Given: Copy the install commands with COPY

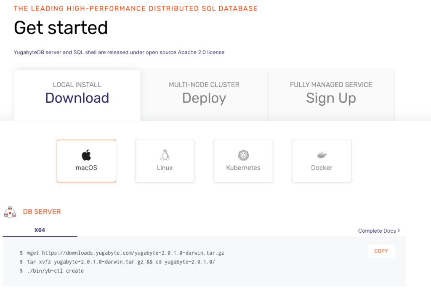Looking at the screenshot, I should pos(381,251).
